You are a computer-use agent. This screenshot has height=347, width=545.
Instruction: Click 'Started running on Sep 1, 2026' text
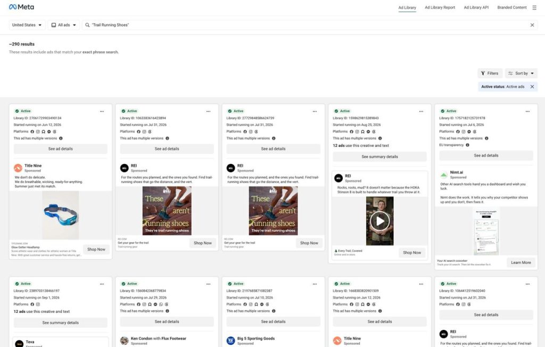pos(37,298)
